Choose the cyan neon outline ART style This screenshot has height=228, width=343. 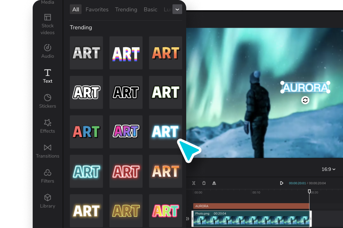point(87,171)
